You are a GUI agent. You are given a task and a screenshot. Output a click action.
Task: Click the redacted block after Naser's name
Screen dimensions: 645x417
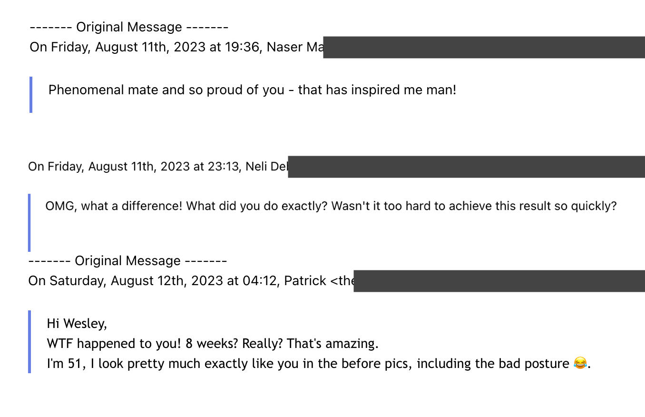tap(483, 47)
